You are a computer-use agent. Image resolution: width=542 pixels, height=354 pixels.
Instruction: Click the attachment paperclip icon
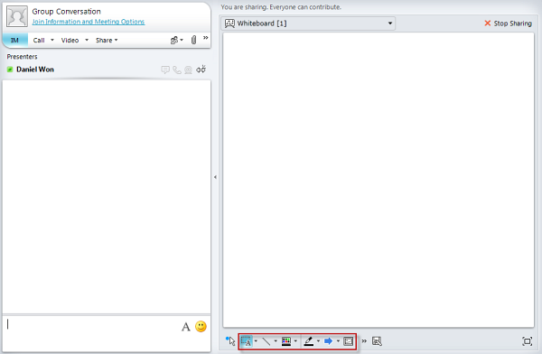(x=193, y=40)
